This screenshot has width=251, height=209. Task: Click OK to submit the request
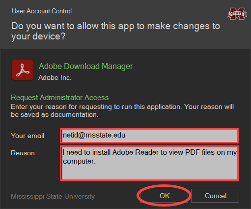[164, 196]
